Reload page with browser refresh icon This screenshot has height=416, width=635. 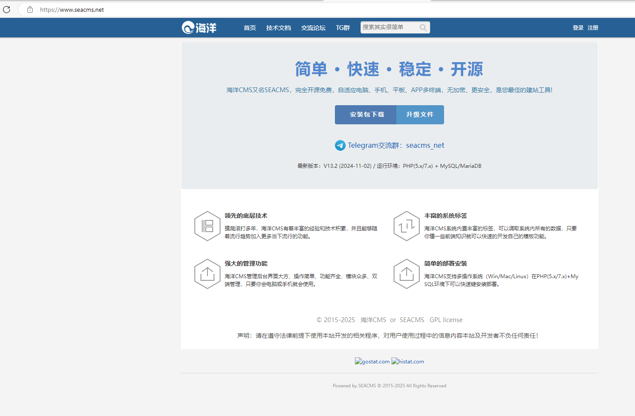[7, 10]
